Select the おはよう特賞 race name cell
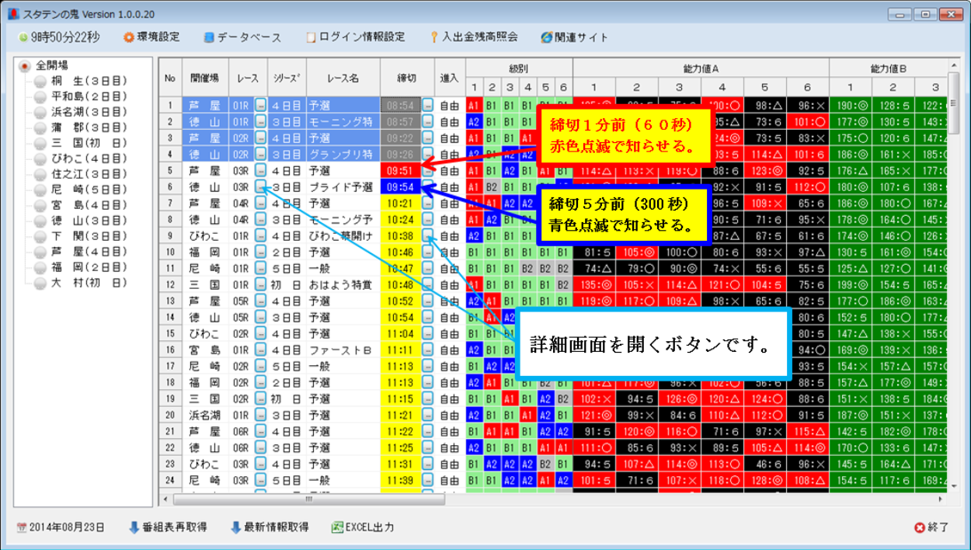Image resolution: width=971 pixels, height=550 pixels. point(343,284)
